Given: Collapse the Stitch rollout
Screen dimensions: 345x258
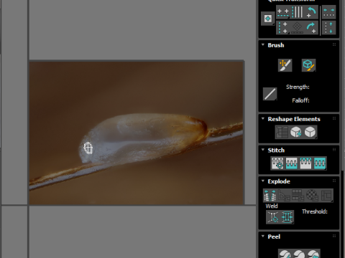Looking at the screenshot, I should pos(263,150).
